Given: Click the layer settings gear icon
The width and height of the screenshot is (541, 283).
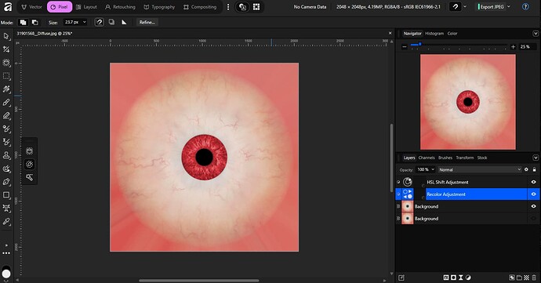Looking at the screenshot, I should tap(526, 169).
